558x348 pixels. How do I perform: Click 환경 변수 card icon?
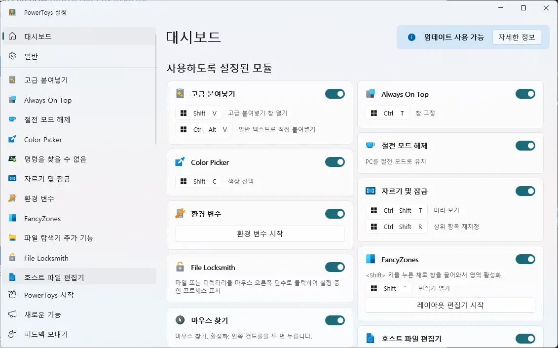click(x=180, y=214)
